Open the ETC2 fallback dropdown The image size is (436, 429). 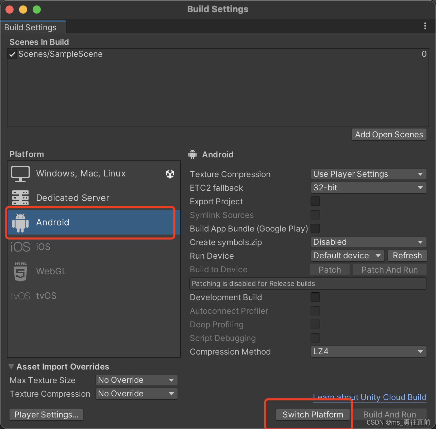[x=369, y=188]
